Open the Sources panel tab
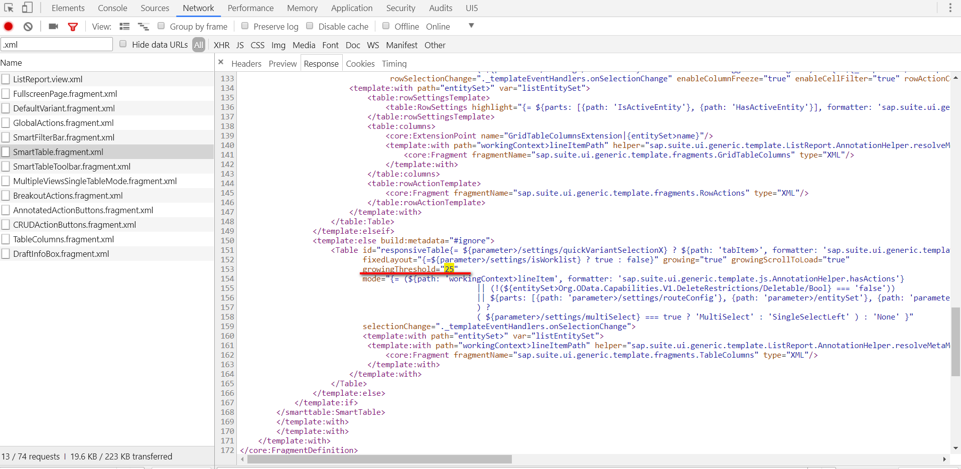This screenshot has width=961, height=469. (x=155, y=8)
